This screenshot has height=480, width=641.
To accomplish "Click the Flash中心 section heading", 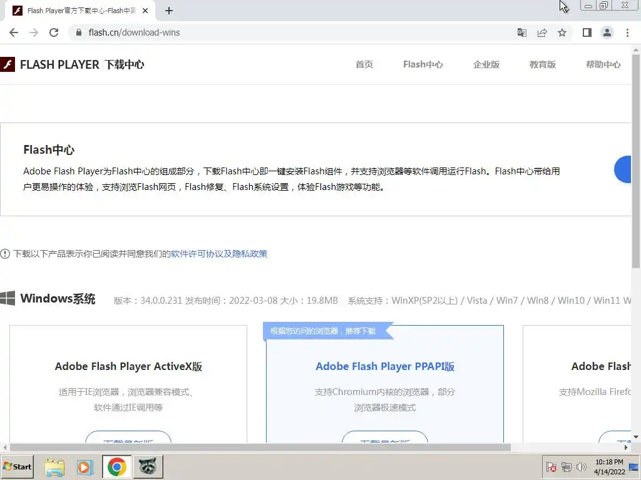I will pos(49,150).
